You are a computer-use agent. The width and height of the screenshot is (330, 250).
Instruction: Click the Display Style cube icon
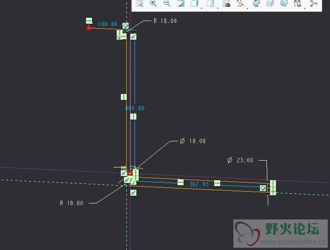pos(194,3)
